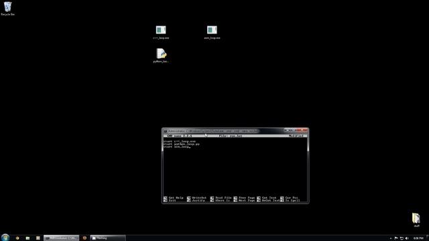Maximize the nano command prompt window
The width and height of the screenshot is (429, 241).
294,131
